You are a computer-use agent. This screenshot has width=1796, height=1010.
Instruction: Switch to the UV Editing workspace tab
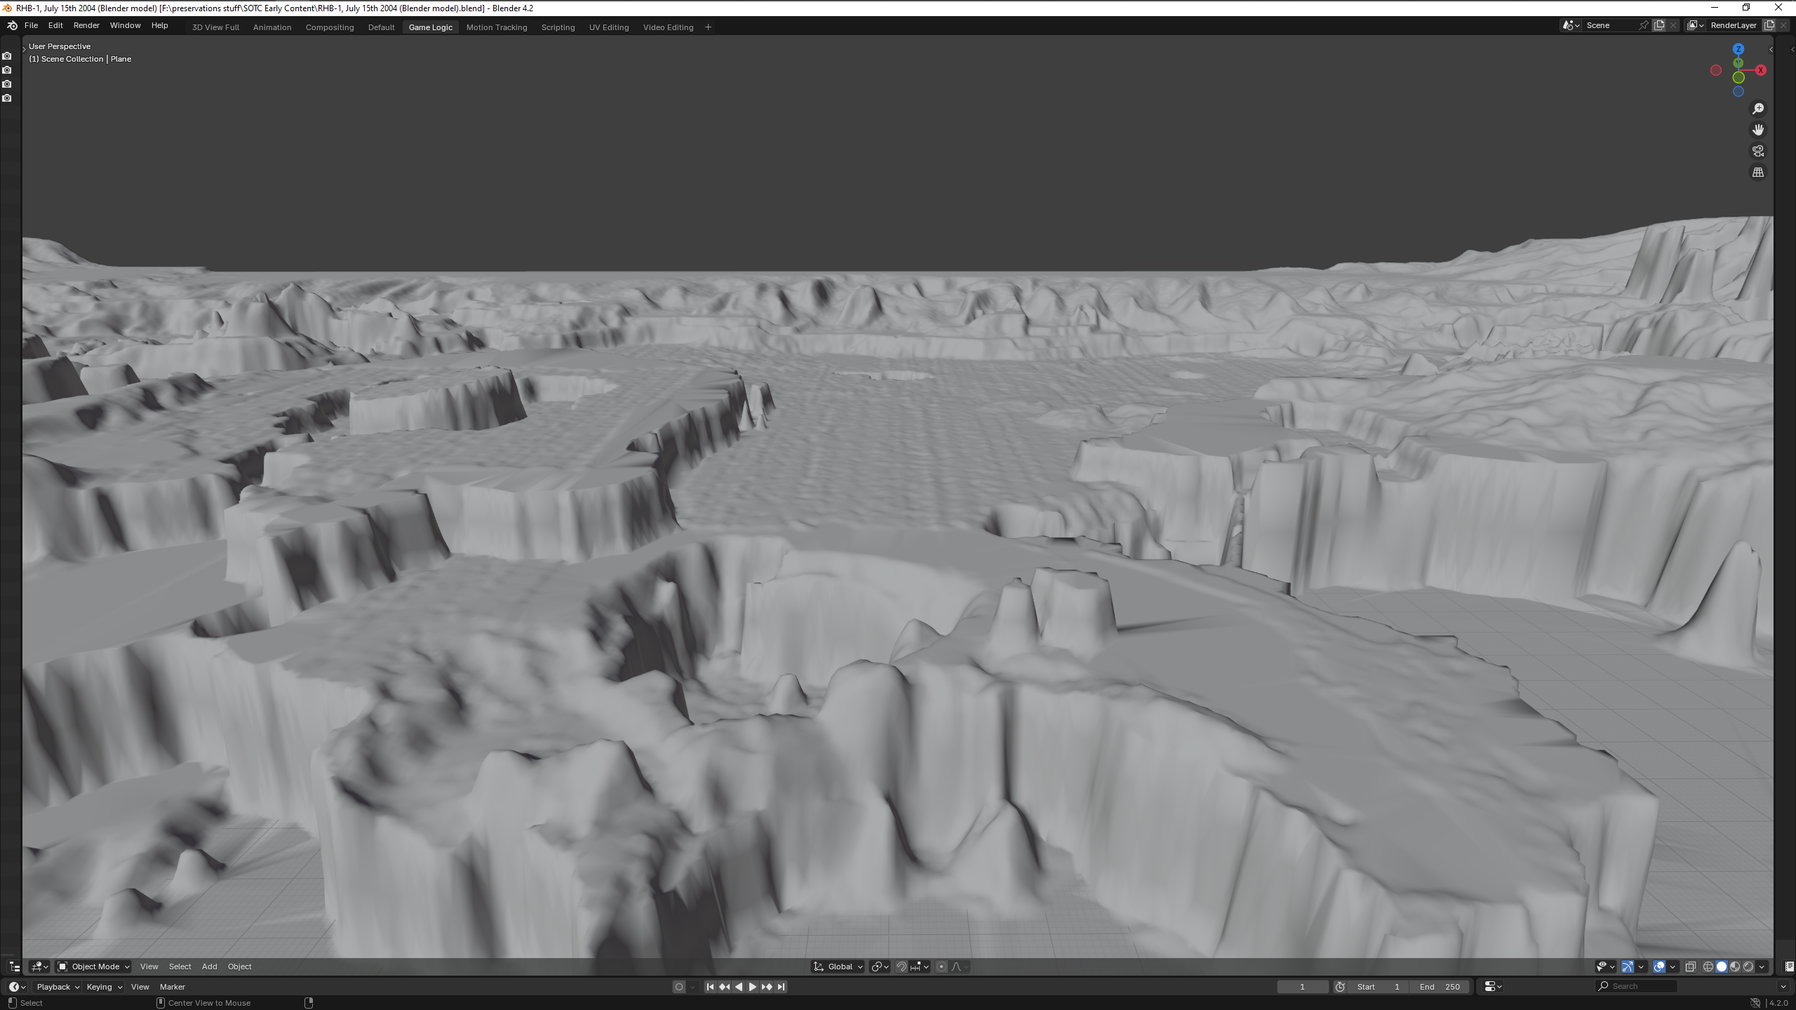click(608, 27)
